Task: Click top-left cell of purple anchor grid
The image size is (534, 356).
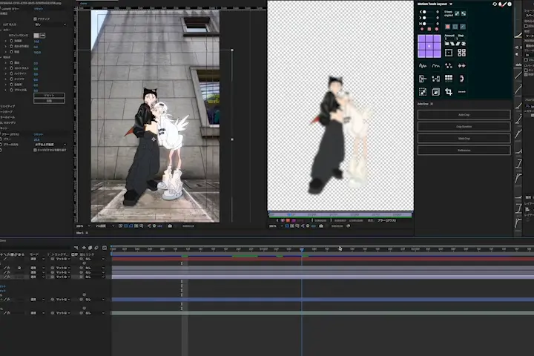Action: coord(421,39)
